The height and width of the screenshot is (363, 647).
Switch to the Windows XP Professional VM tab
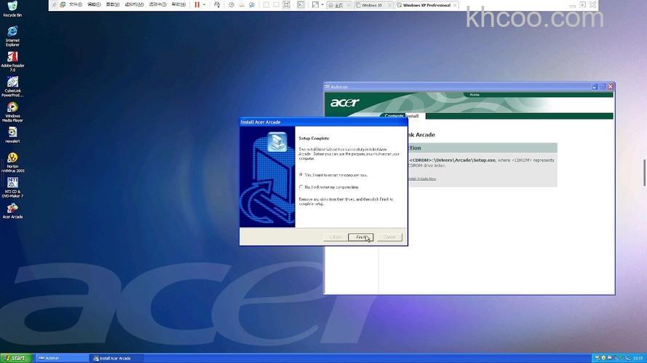click(426, 5)
